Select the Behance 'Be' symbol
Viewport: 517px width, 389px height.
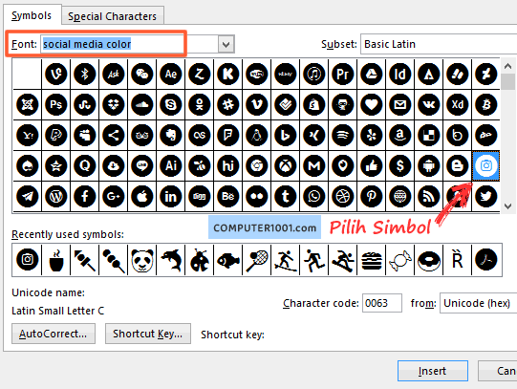[228, 197]
